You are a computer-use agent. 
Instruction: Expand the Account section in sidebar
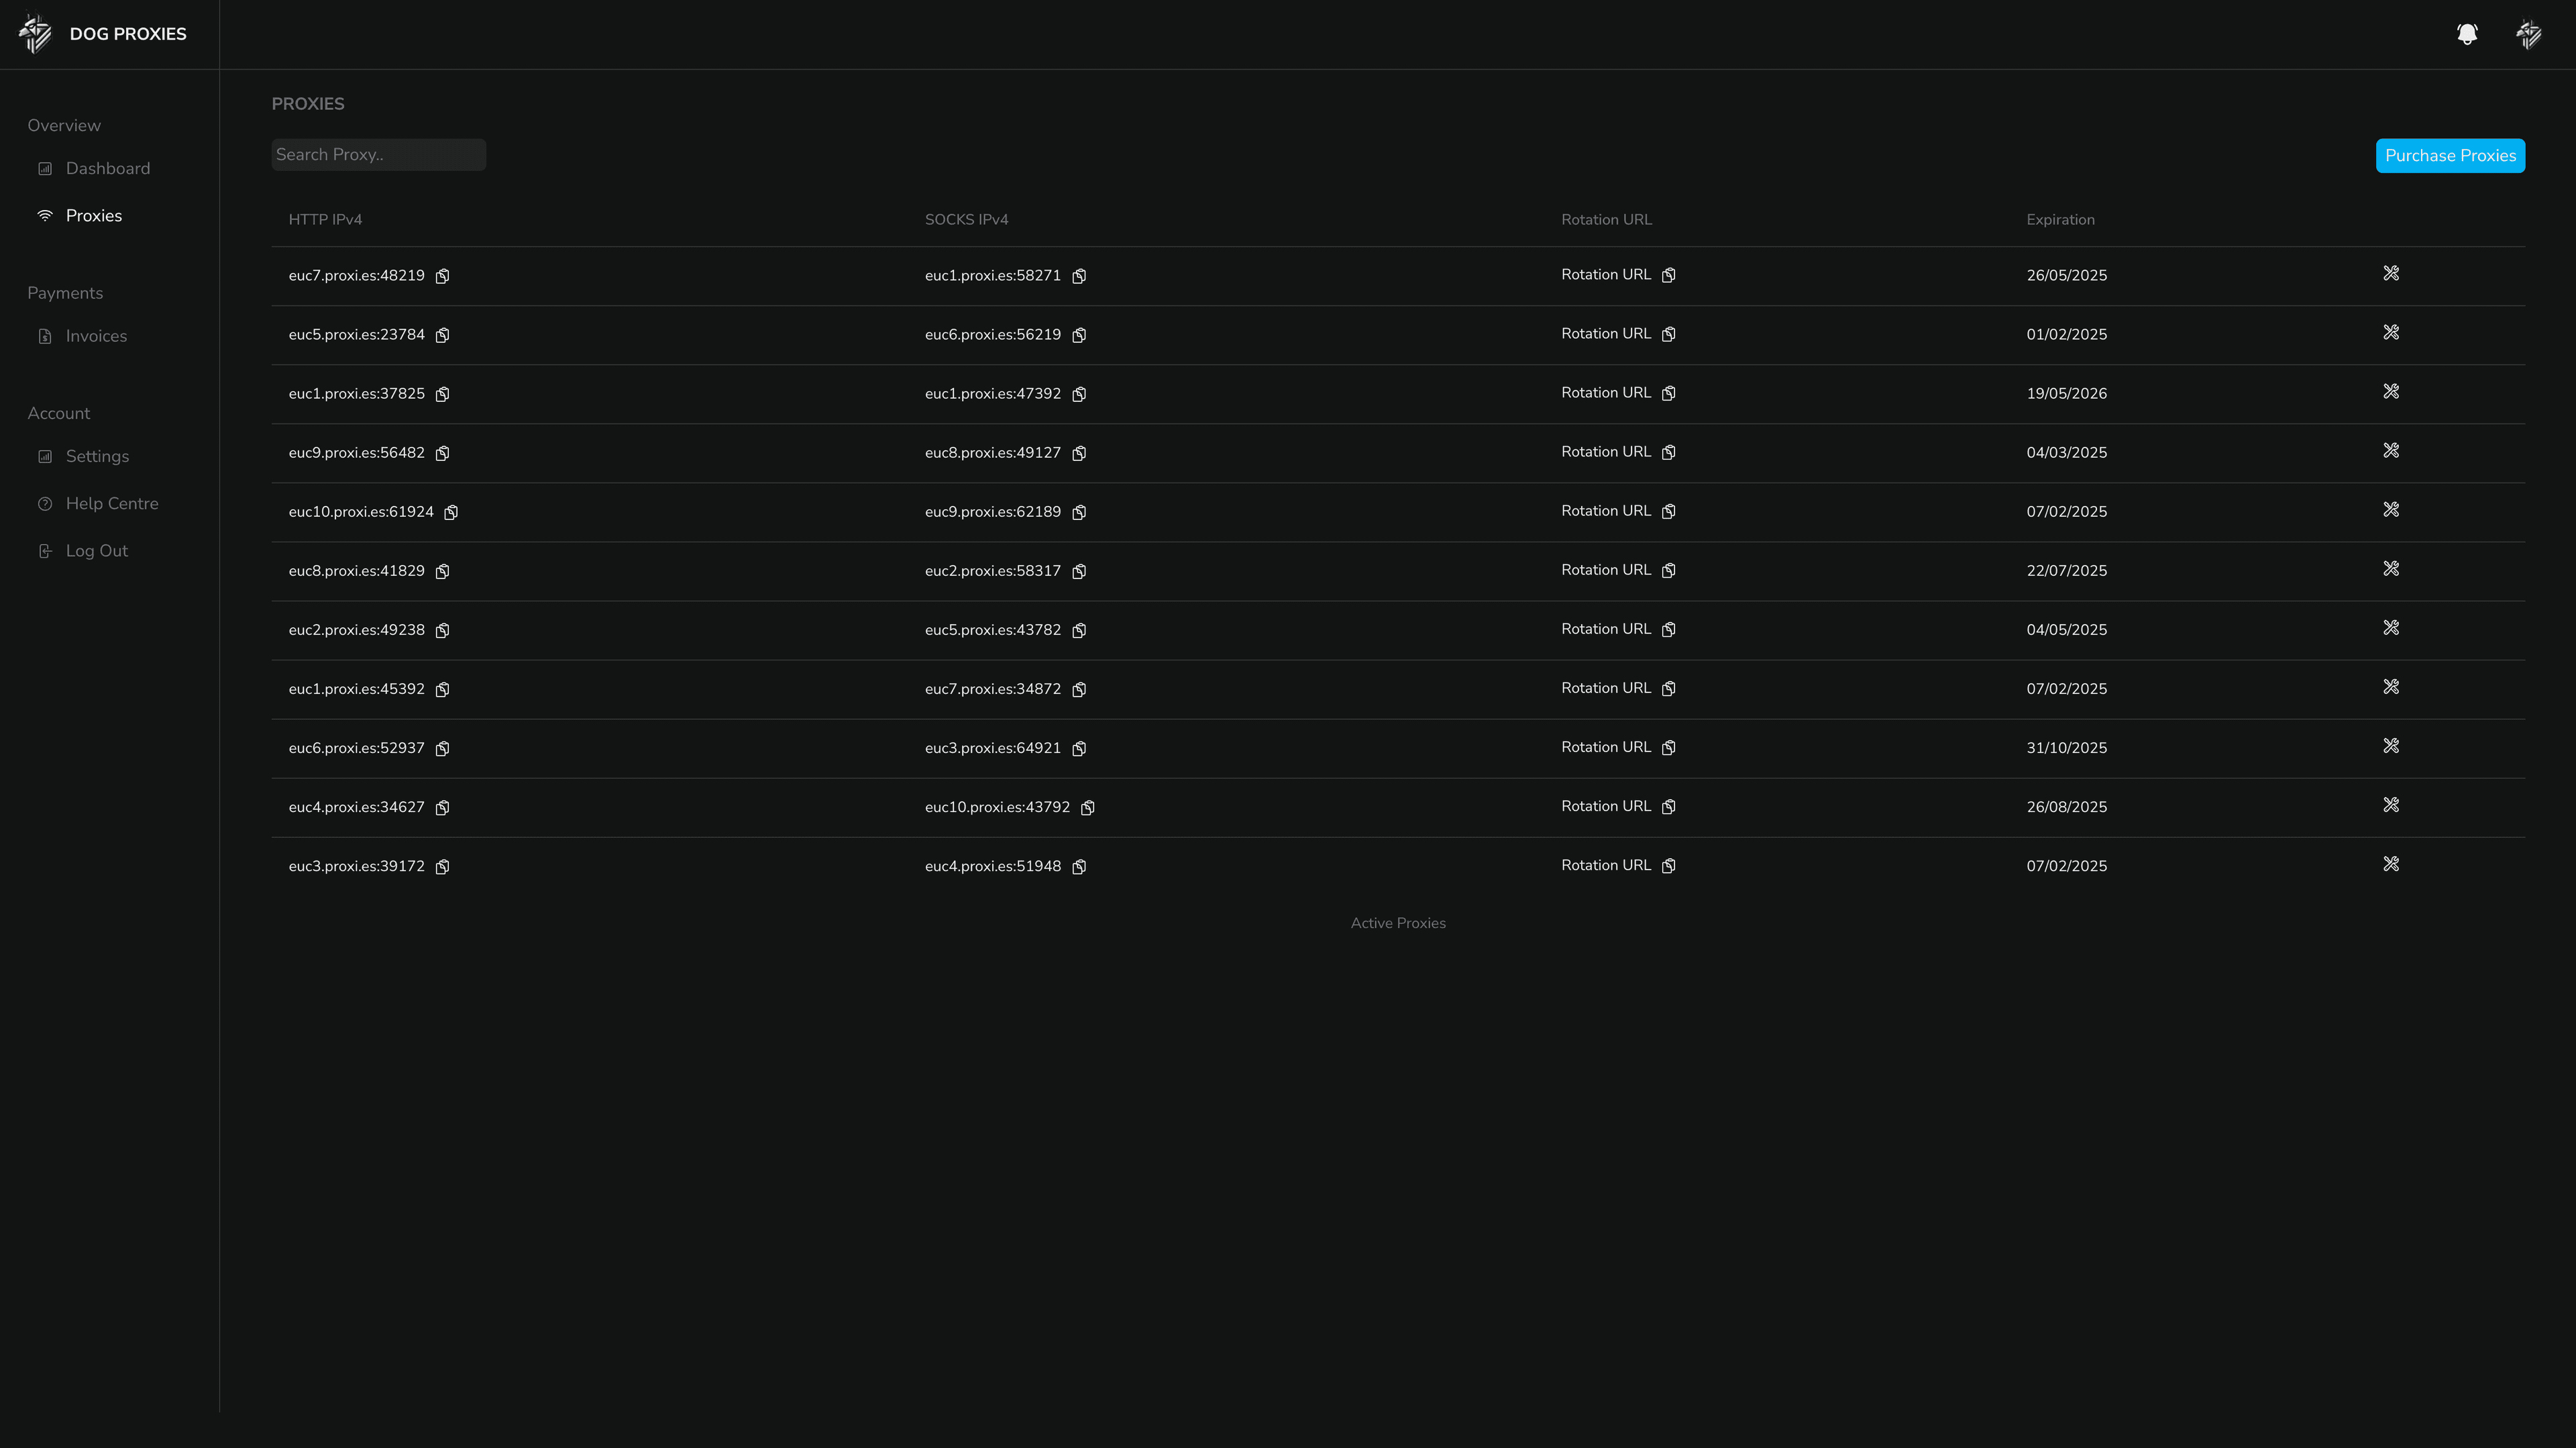(58, 413)
